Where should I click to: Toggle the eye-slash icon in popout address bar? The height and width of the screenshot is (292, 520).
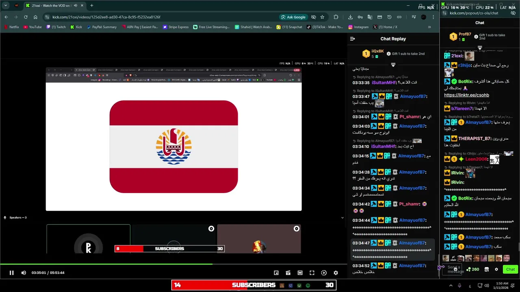[513, 13]
